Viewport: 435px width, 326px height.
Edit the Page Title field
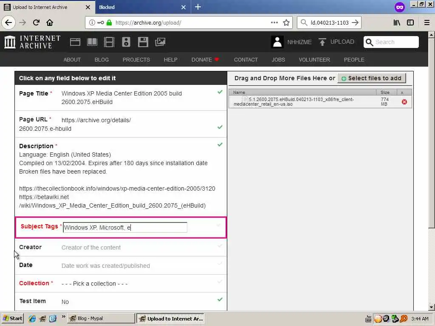click(121, 98)
